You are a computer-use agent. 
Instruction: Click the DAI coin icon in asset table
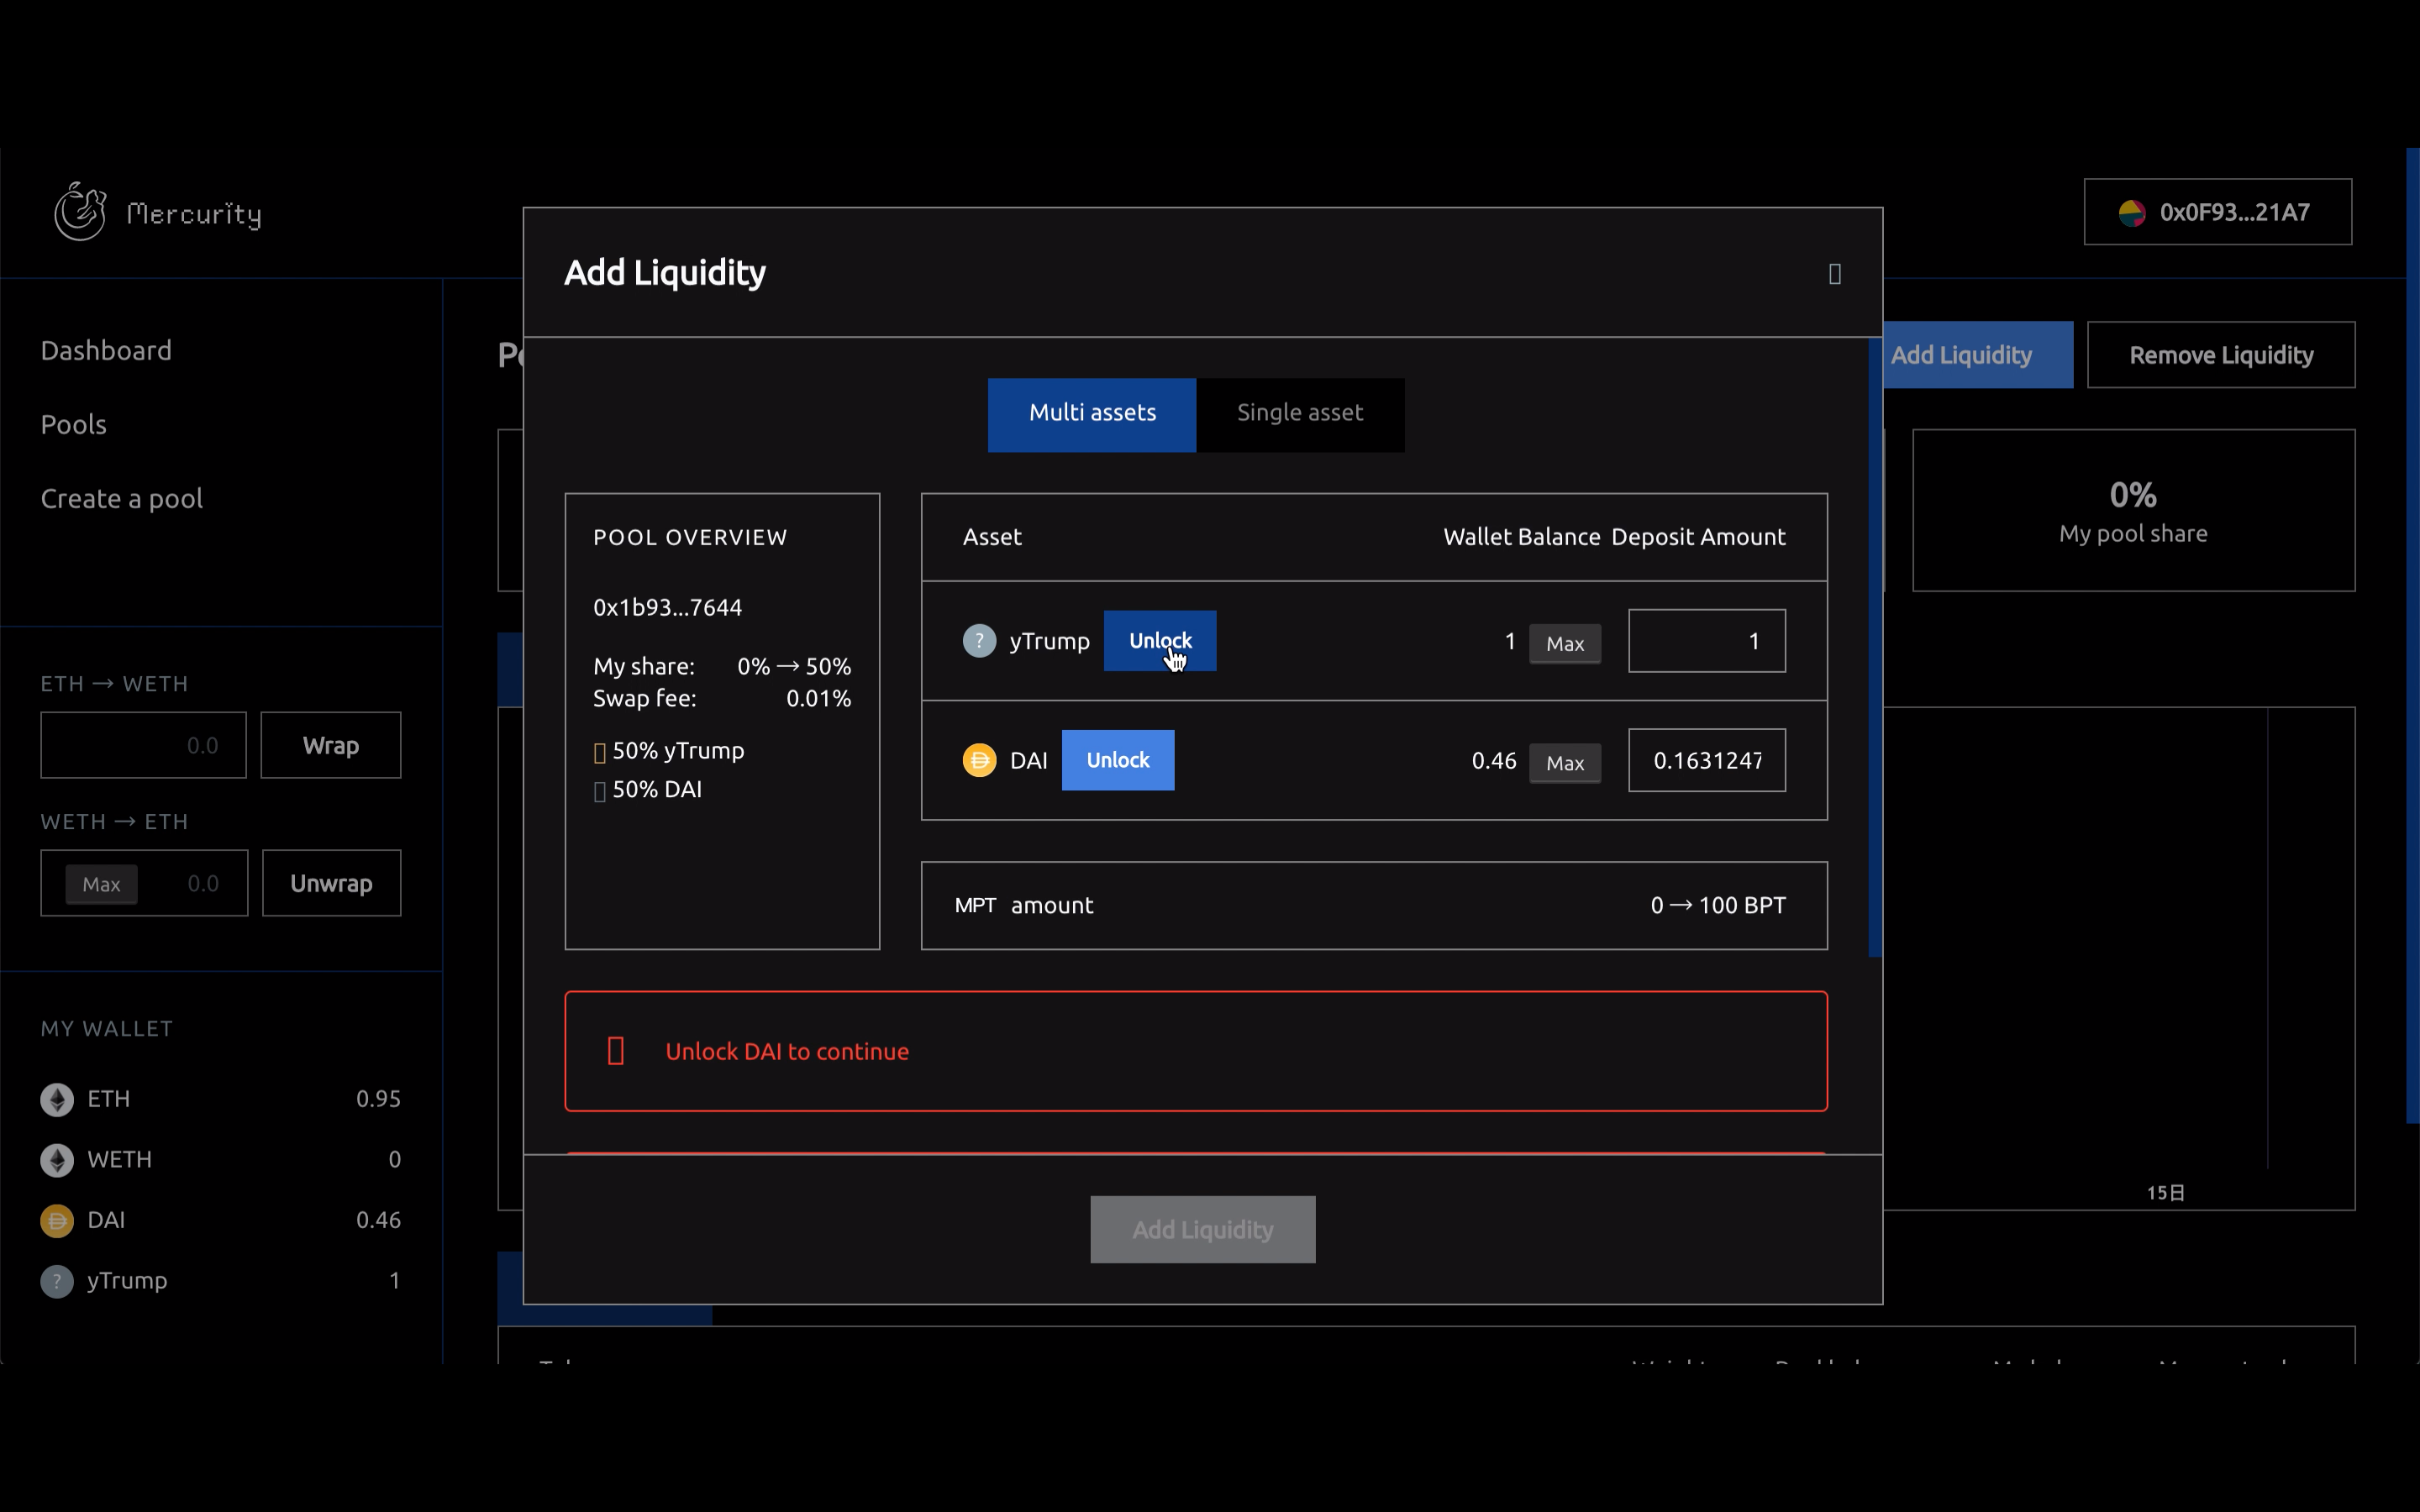[x=979, y=760]
